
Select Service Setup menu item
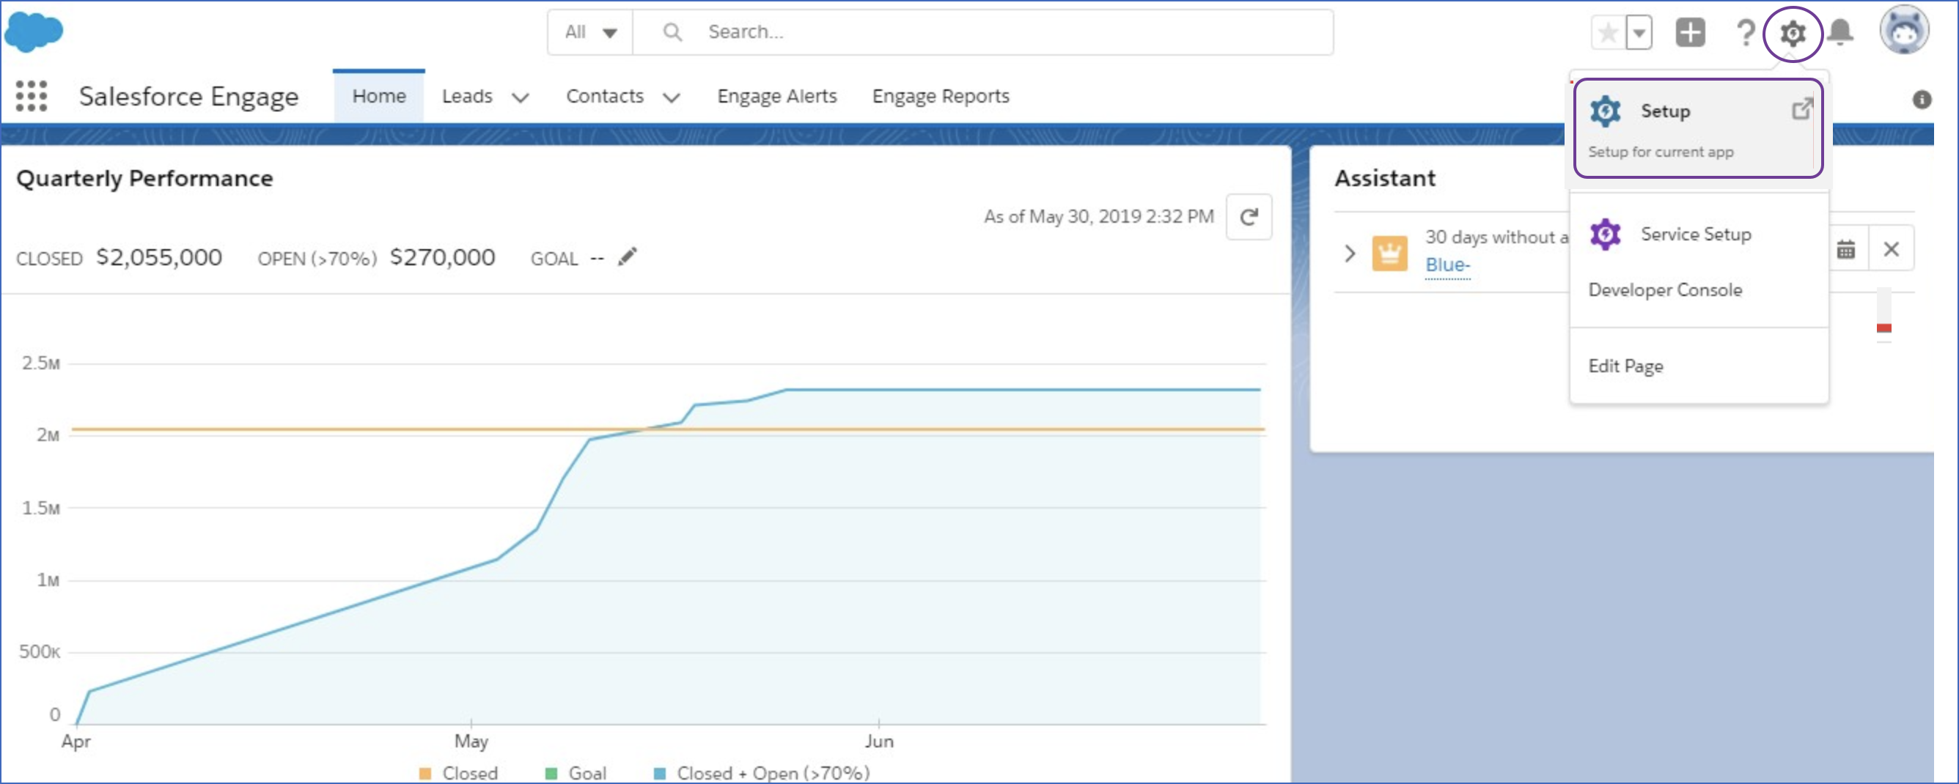pos(1698,234)
